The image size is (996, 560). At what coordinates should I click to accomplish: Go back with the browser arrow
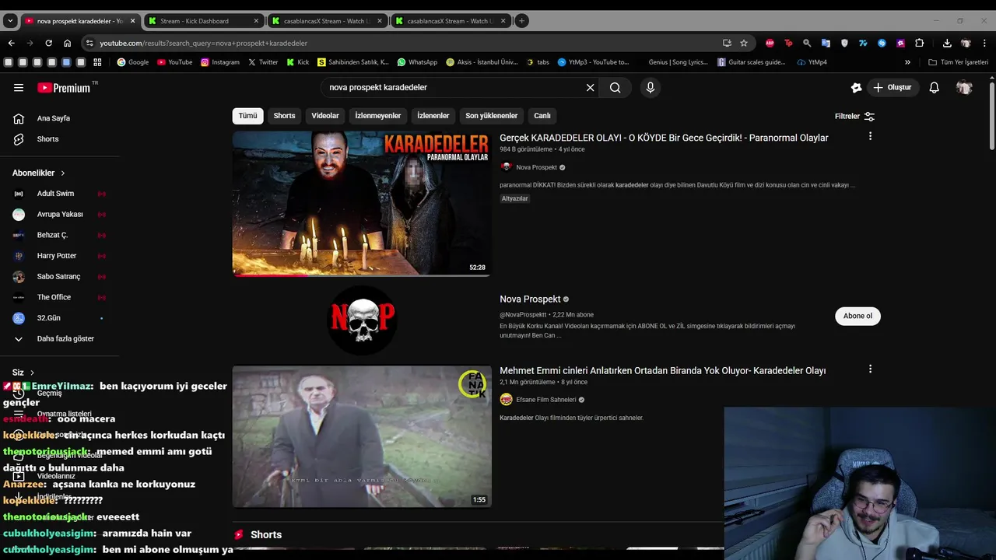click(11, 43)
